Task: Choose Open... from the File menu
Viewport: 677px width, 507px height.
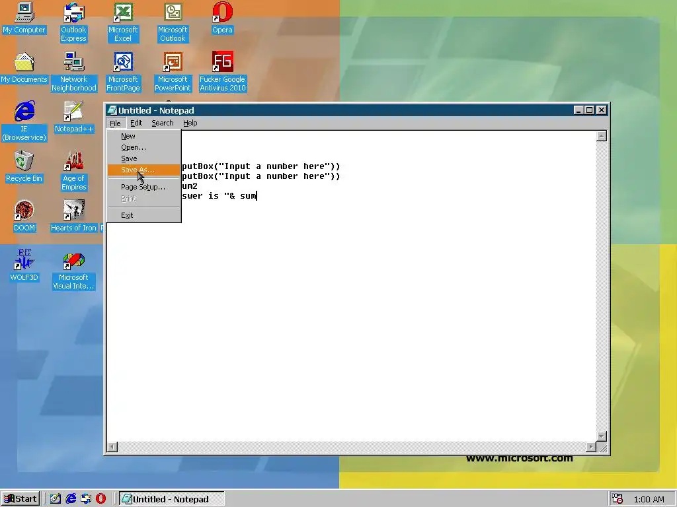Action: tap(143, 147)
